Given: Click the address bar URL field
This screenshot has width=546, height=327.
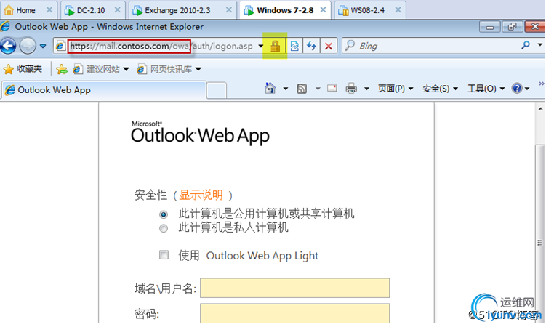Looking at the screenshot, I should pos(161,46).
